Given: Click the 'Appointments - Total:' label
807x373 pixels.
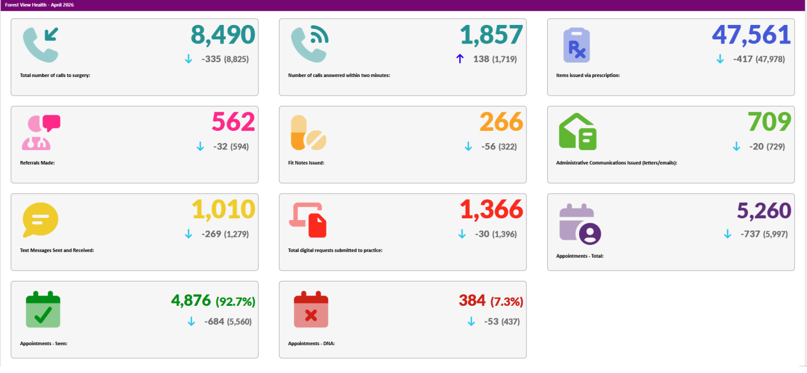Looking at the screenshot, I should (580, 255).
